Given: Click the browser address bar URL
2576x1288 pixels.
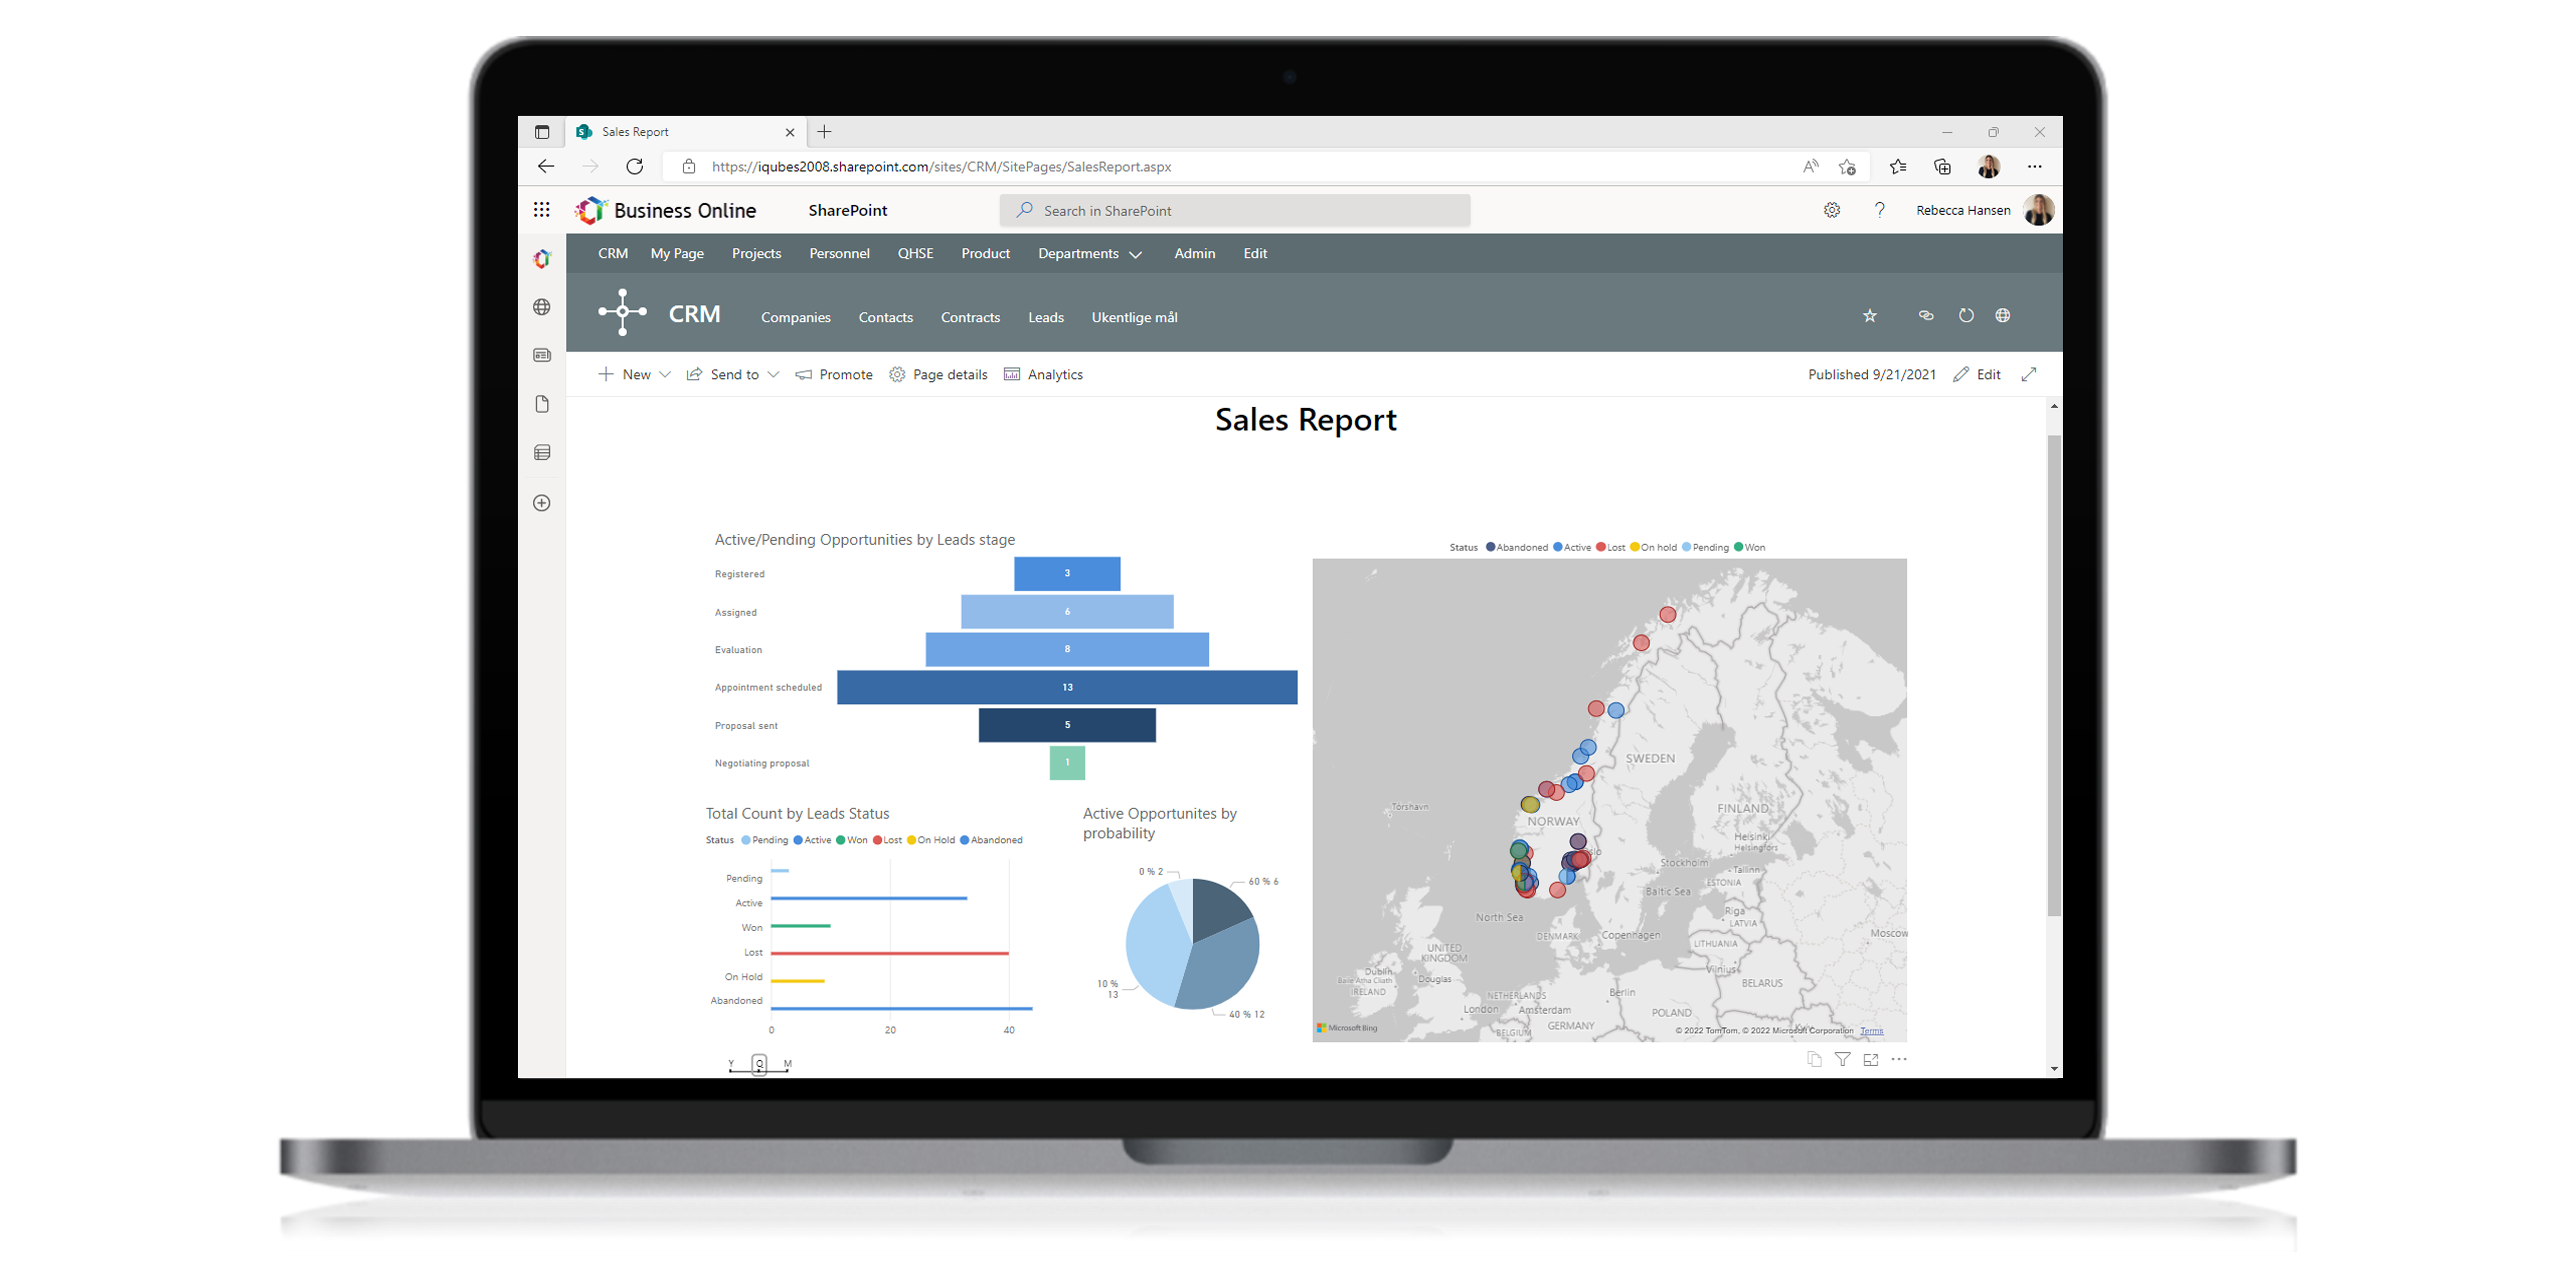Looking at the screenshot, I should coord(941,167).
